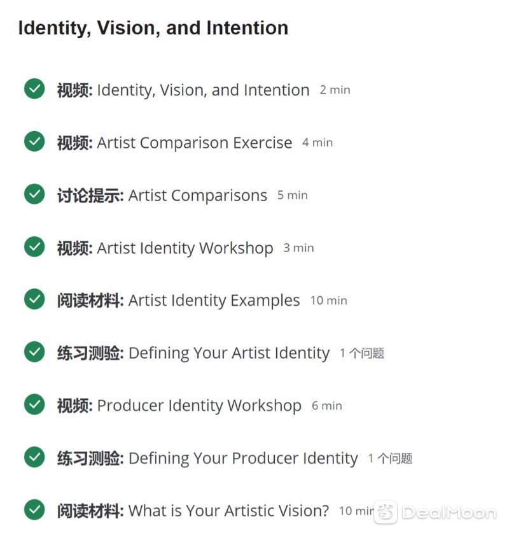Open the video Identity, Vision, and Intention
509x533 pixels.
183,90
